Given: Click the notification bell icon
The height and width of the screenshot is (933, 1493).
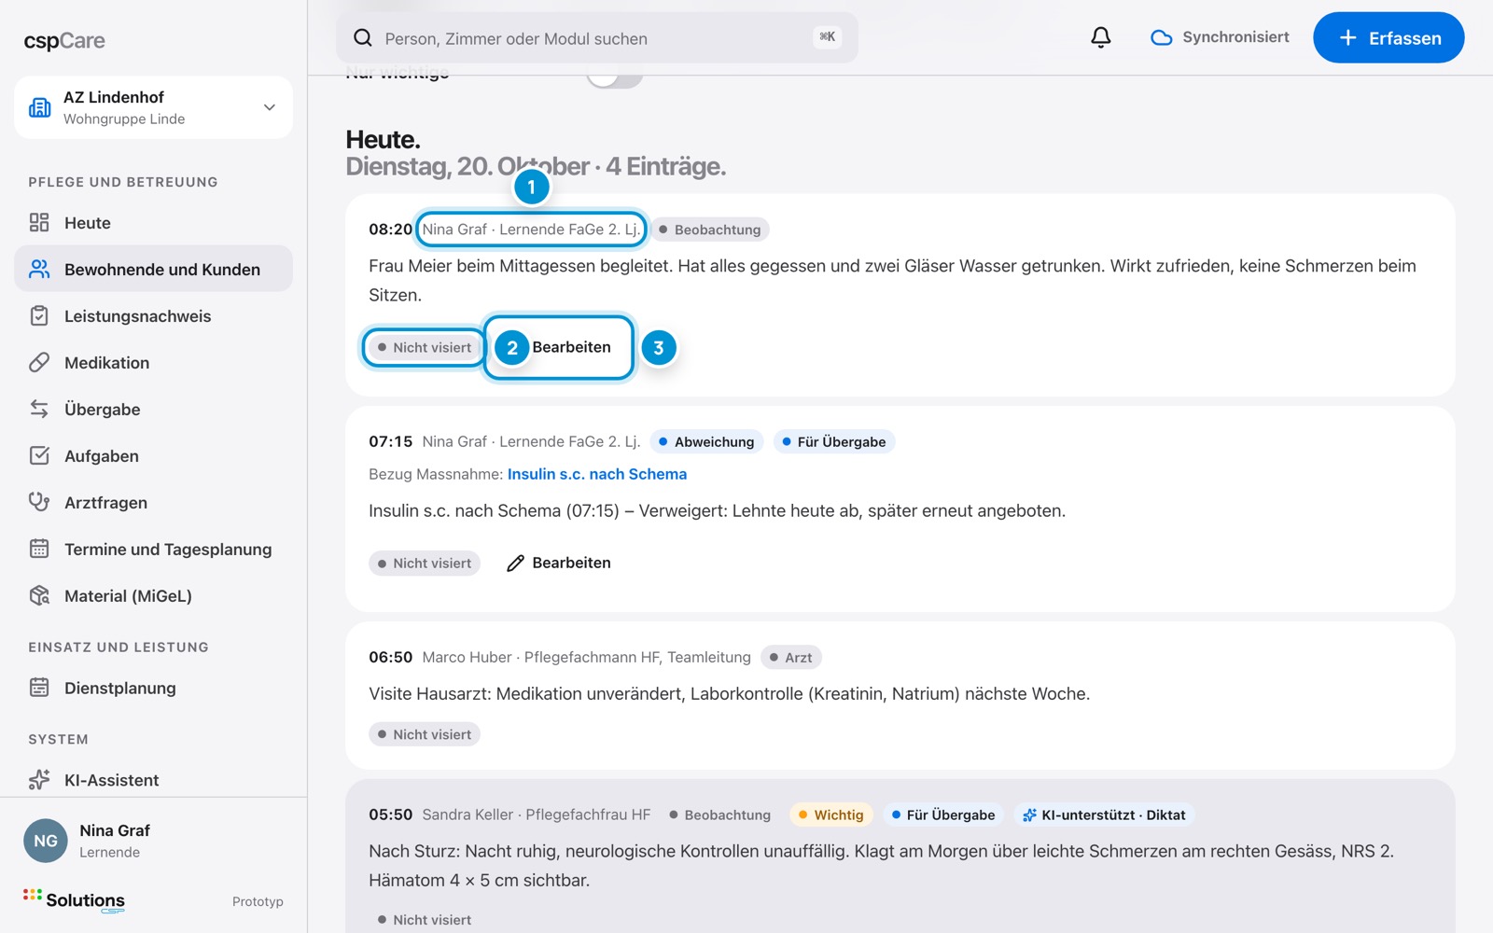Looking at the screenshot, I should 1101,37.
